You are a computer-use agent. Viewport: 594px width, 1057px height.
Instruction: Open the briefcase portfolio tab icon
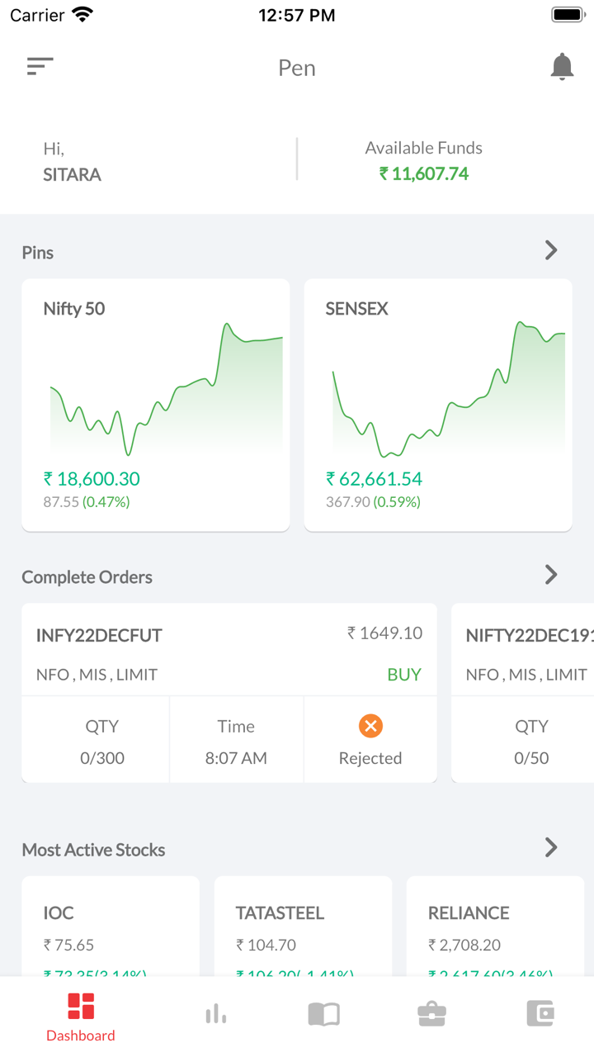(431, 1013)
